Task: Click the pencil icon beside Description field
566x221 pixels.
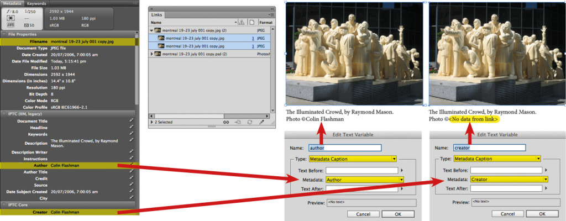Action: [x=132, y=141]
